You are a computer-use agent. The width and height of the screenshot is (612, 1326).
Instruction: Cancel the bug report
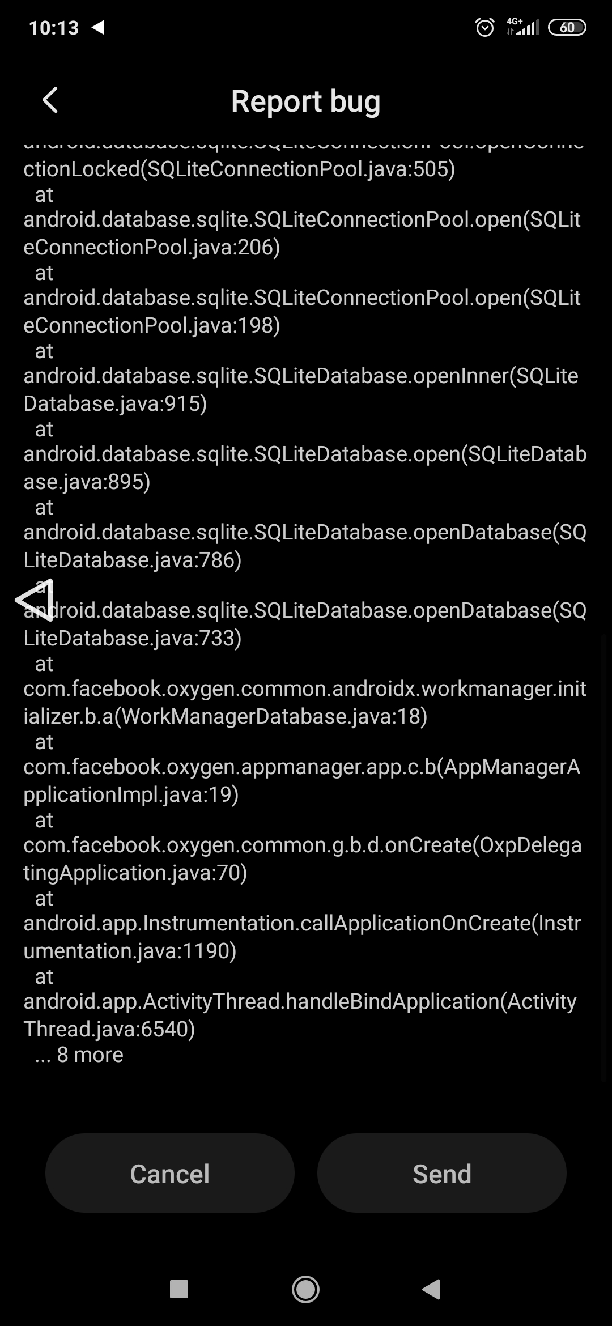click(170, 1173)
